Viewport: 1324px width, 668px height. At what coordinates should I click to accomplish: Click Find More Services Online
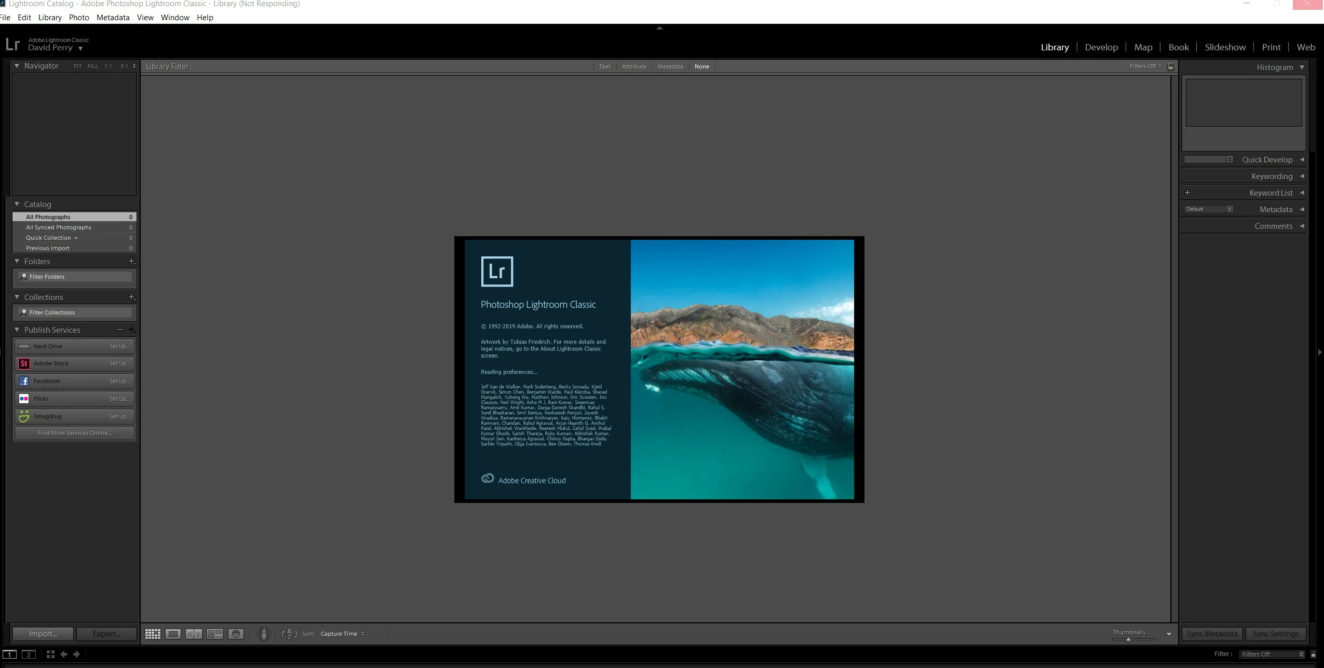point(75,433)
